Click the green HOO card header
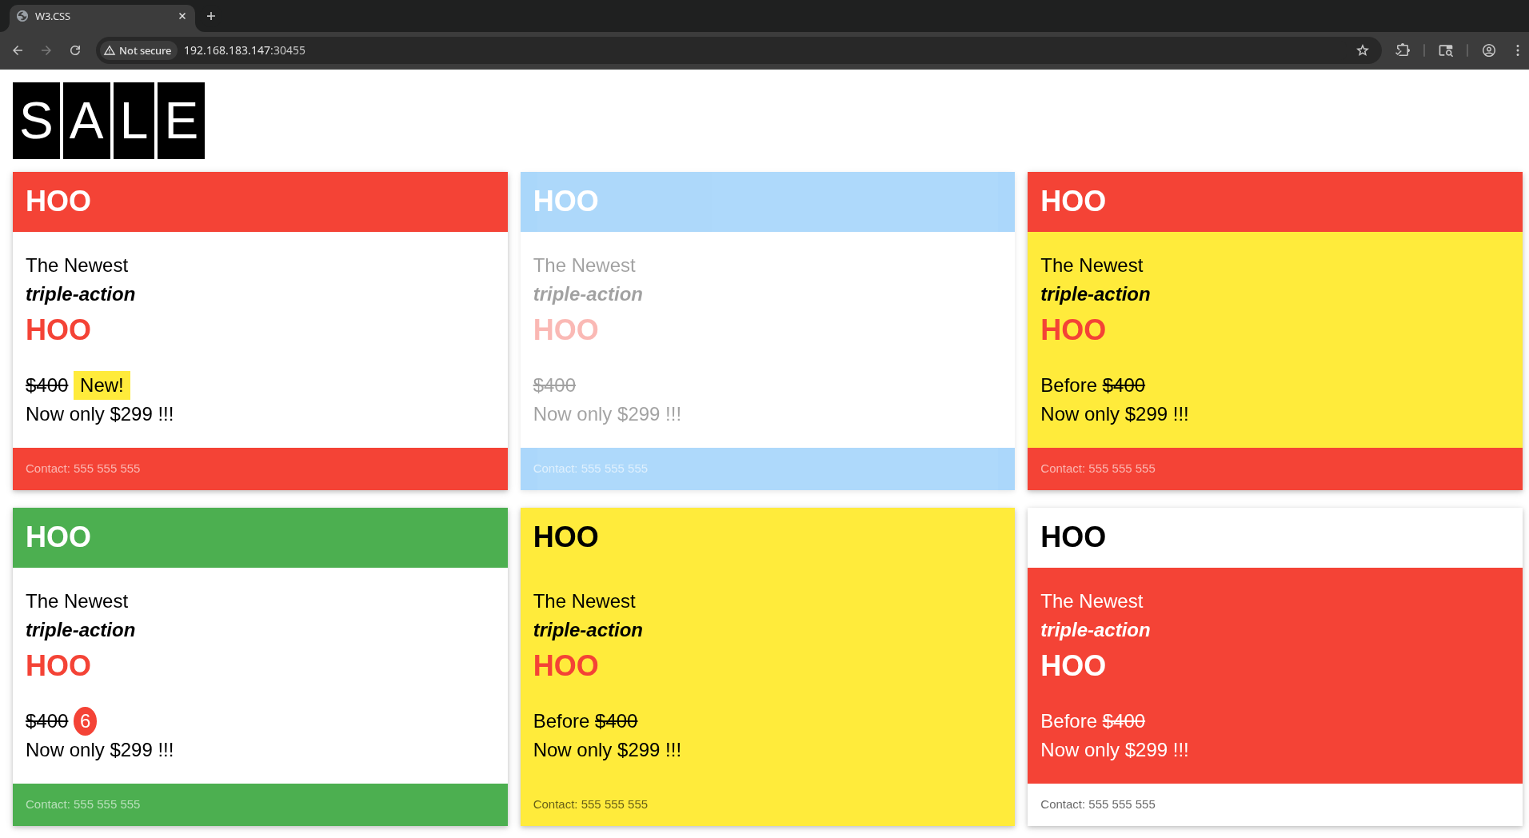Screen dimensions: 1529x838 [260, 537]
